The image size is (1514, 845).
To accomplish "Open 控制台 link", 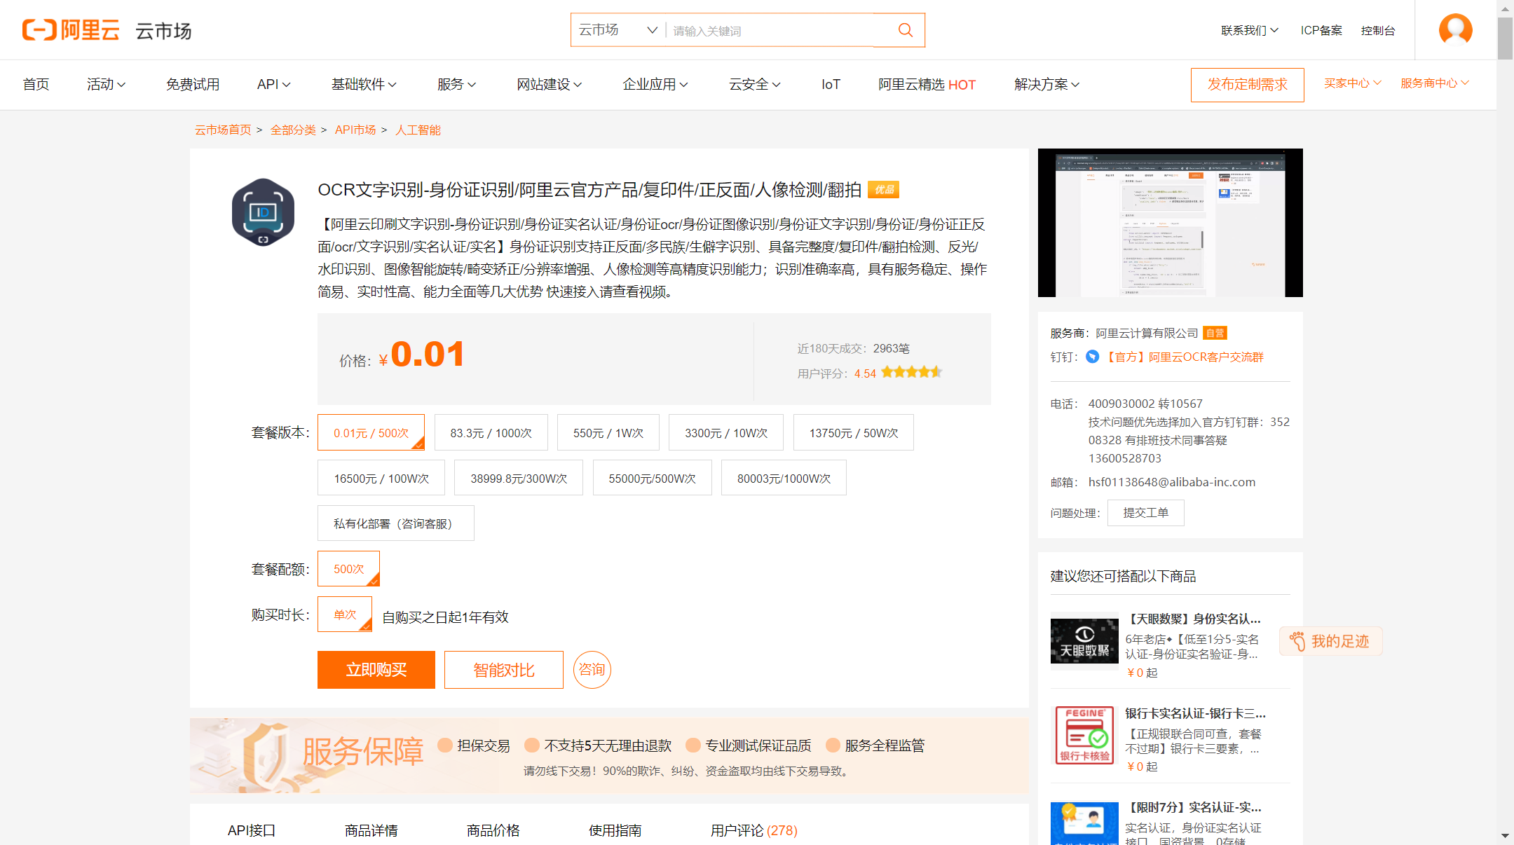I will click(1378, 30).
